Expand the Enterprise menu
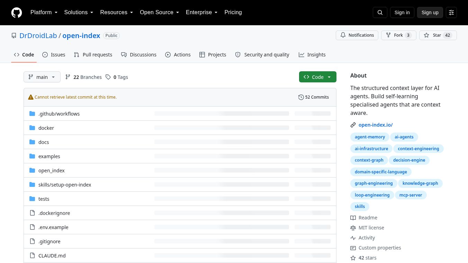Screen dimensions: 468x263 (202, 12)
